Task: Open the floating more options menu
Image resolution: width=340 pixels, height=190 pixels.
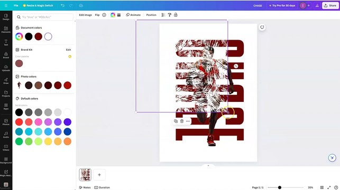Action: pos(188,121)
